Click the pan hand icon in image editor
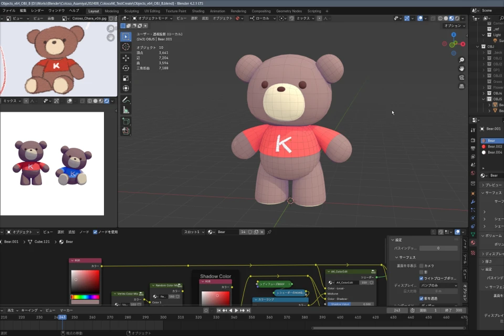 tap(111, 38)
